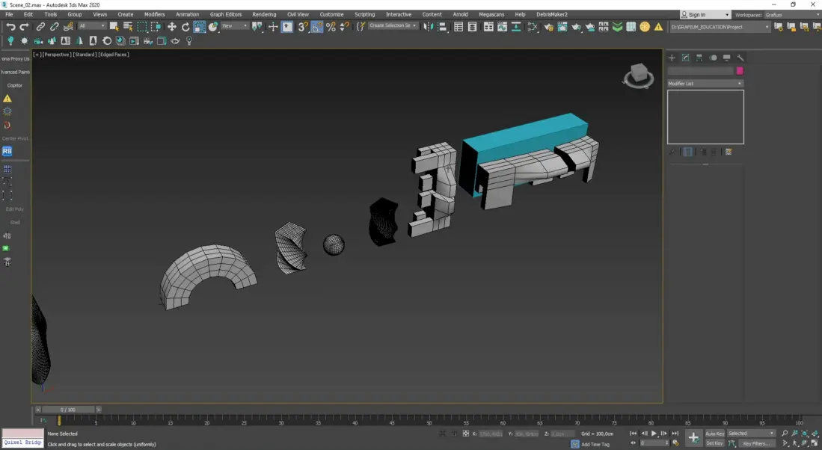The height and width of the screenshot is (450, 822).
Task: Activate the Select Object tool
Action: [x=114, y=27]
